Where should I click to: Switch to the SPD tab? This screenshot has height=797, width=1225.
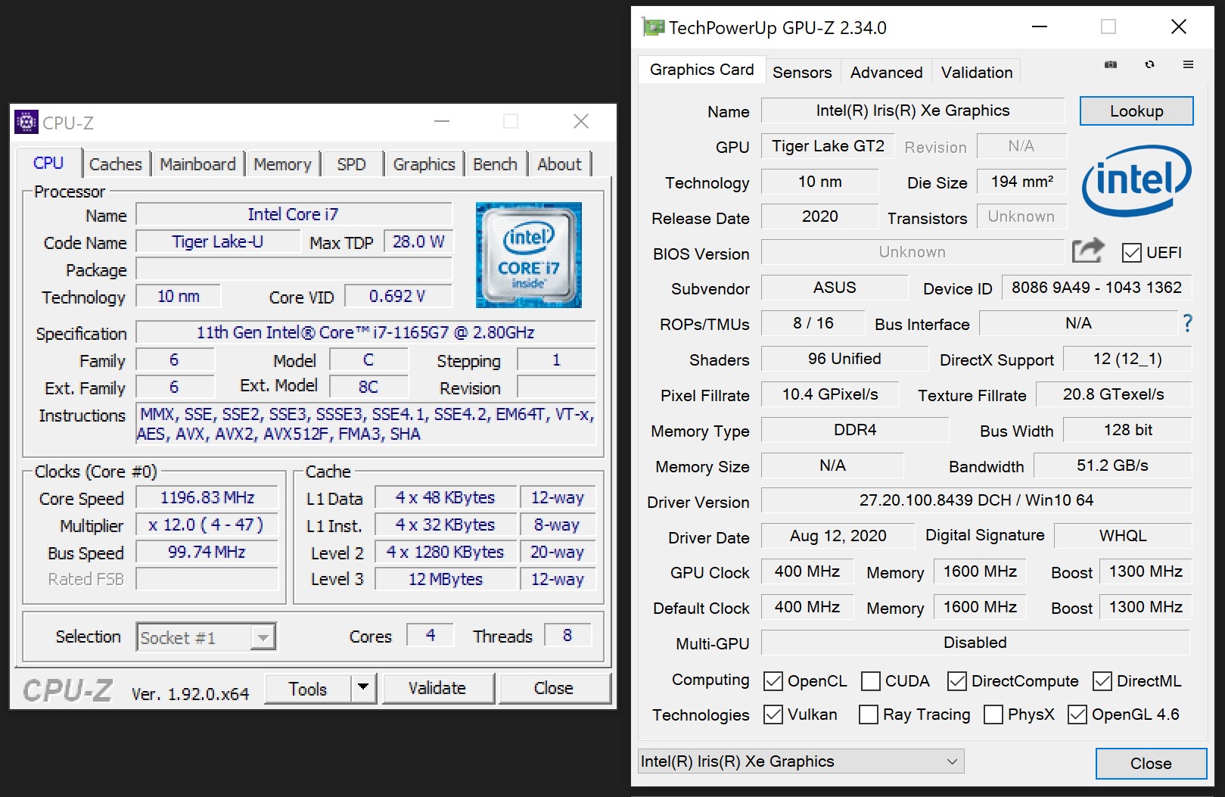click(x=351, y=164)
